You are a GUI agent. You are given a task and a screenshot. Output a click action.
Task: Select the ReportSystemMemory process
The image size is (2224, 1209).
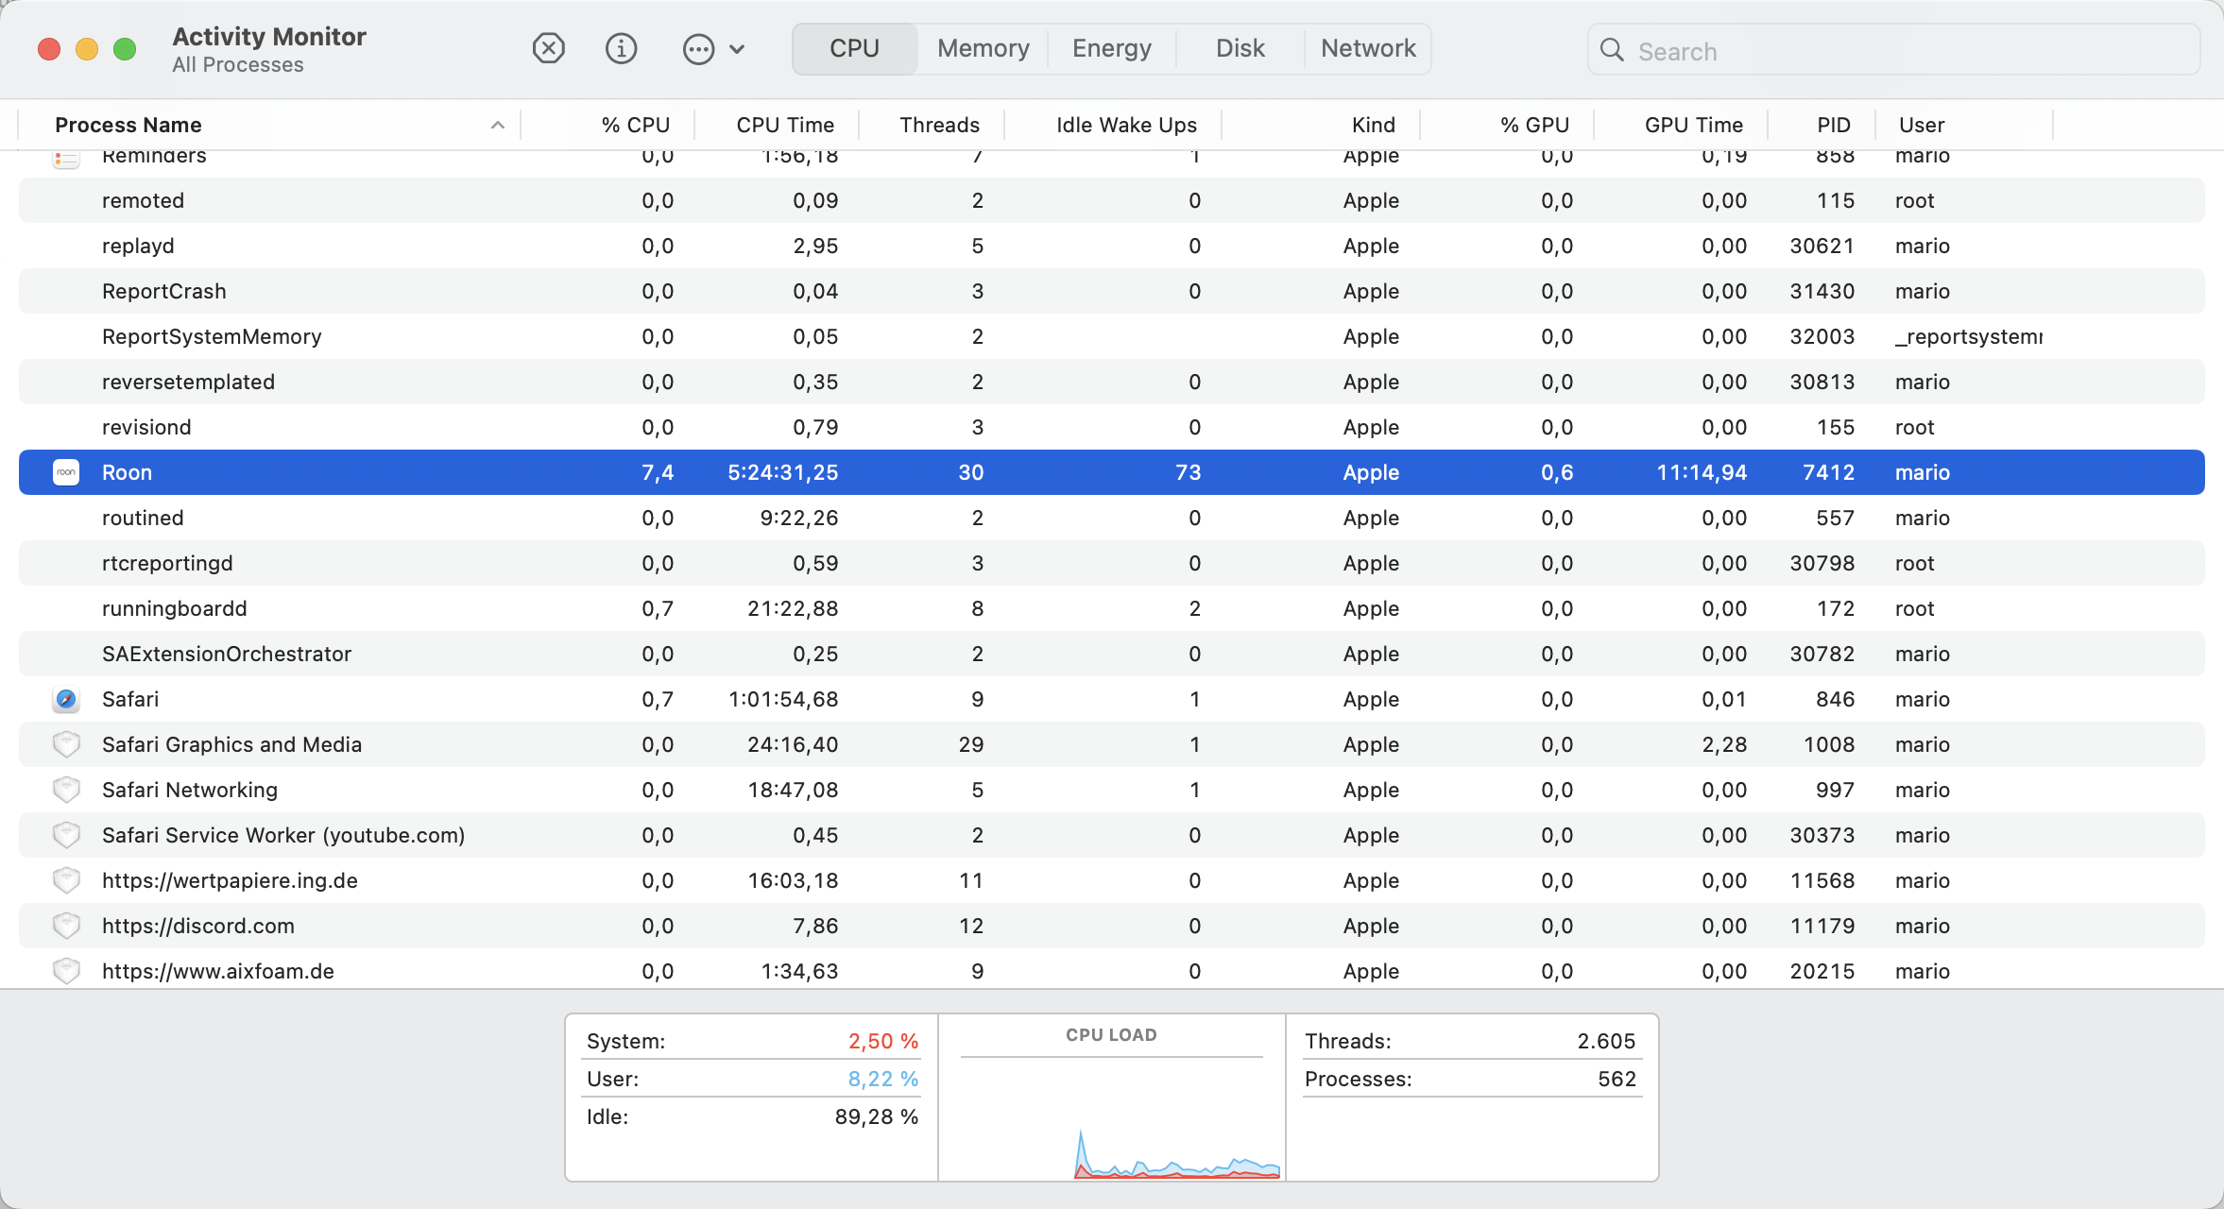tap(212, 336)
